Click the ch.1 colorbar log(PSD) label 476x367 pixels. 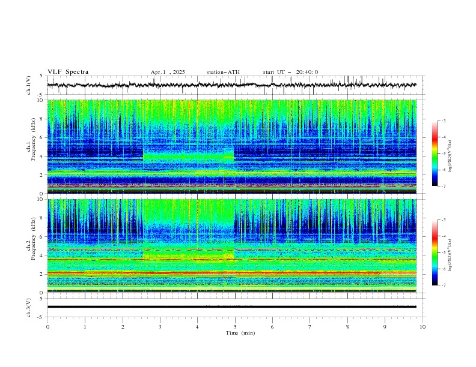click(450, 157)
